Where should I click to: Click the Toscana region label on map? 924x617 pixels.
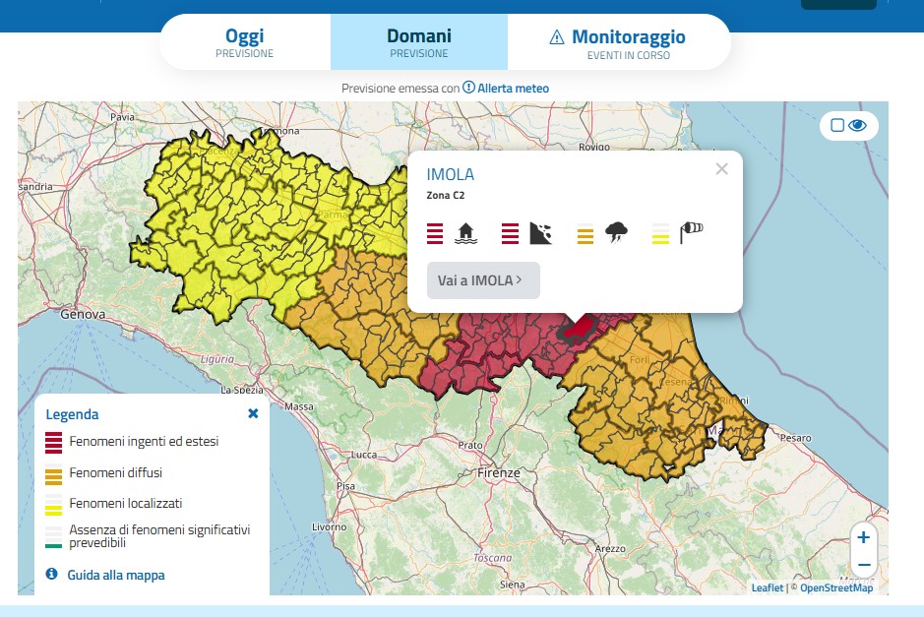(493, 558)
